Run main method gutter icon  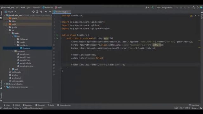57,38
